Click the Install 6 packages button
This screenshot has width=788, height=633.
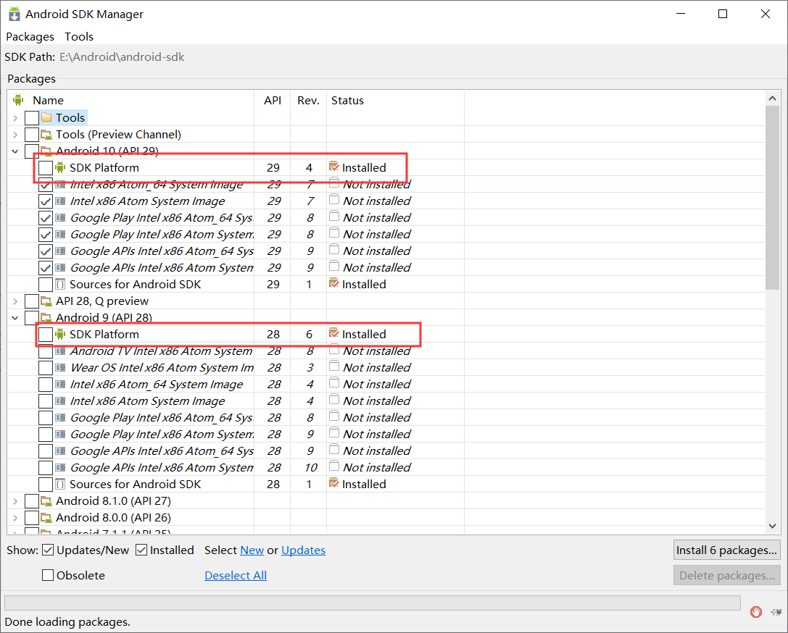click(726, 550)
